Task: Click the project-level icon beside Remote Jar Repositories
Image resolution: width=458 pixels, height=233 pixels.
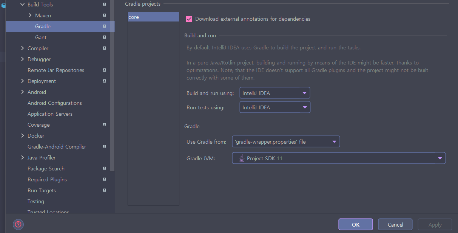Action: pyautogui.click(x=105, y=70)
